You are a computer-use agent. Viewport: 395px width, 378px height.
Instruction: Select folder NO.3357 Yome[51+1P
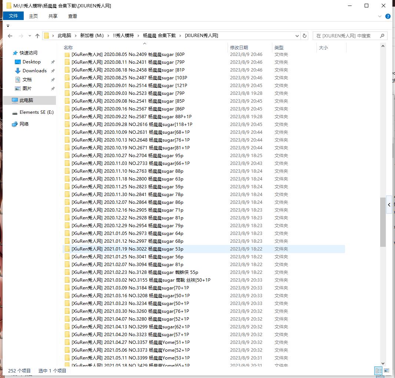pyautogui.click(x=131, y=342)
